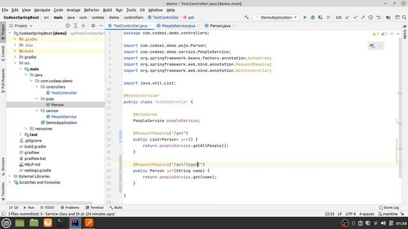Open the Refactor menu

click(92, 10)
